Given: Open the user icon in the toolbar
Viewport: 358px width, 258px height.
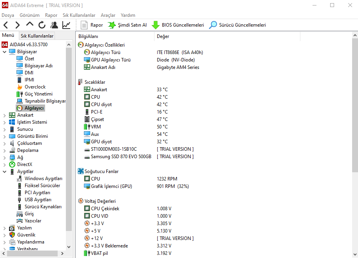Looking at the screenshot, I should click(54, 25).
